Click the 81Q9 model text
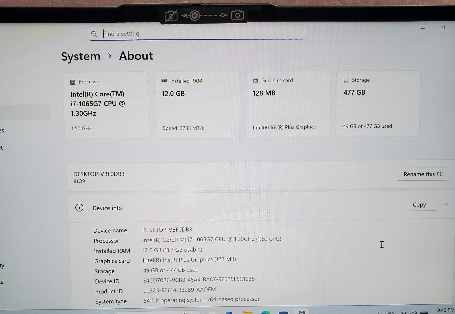This screenshot has width=455, height=314. 79,181
